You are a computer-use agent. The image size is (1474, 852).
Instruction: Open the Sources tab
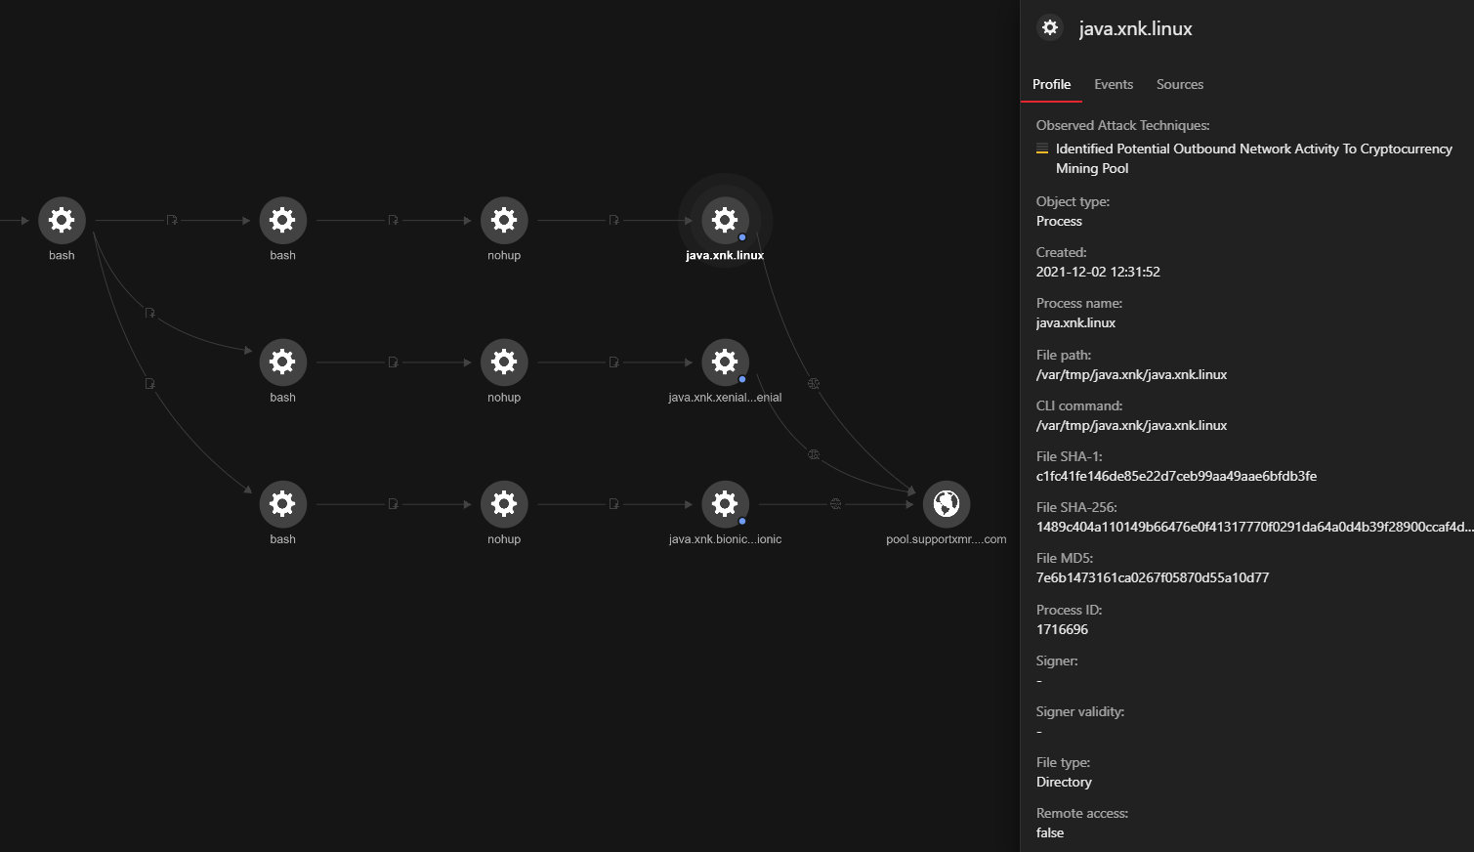[1179, 84]
